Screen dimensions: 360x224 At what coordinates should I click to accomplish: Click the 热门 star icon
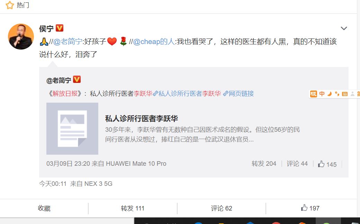coord(10,5)
